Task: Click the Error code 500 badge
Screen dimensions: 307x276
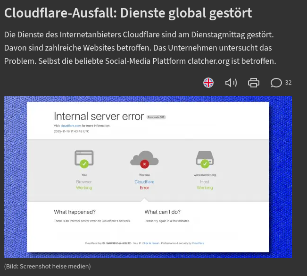Action: 156,117
